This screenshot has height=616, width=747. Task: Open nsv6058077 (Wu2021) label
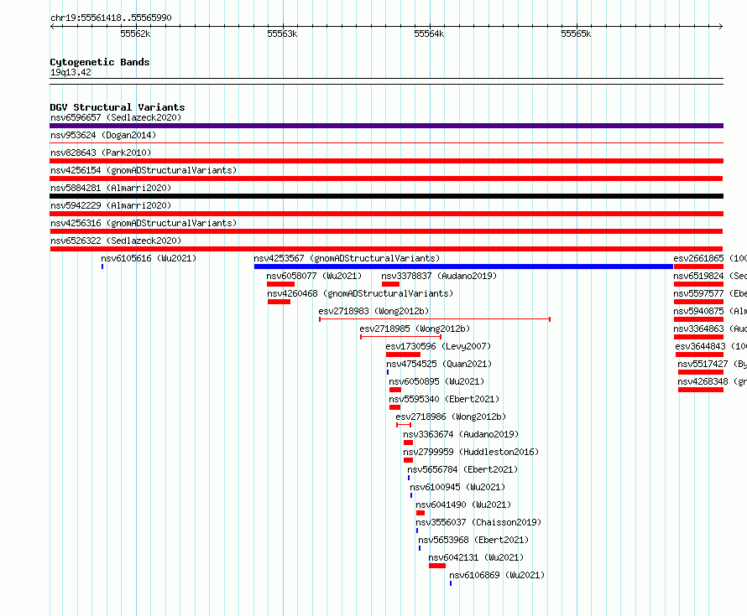click(314, 276)
